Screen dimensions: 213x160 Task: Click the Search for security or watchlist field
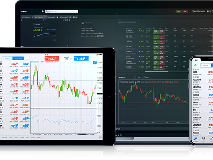pos(128,23)
